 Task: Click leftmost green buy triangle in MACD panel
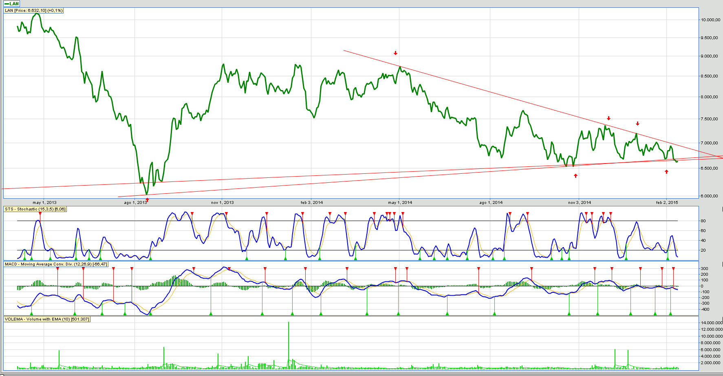[x=31, y=314]
